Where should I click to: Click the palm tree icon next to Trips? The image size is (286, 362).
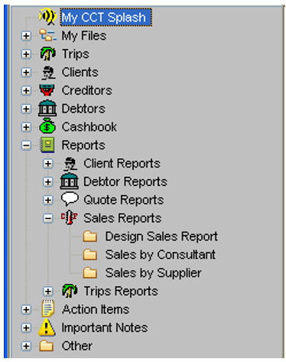[x=47, y=54]
